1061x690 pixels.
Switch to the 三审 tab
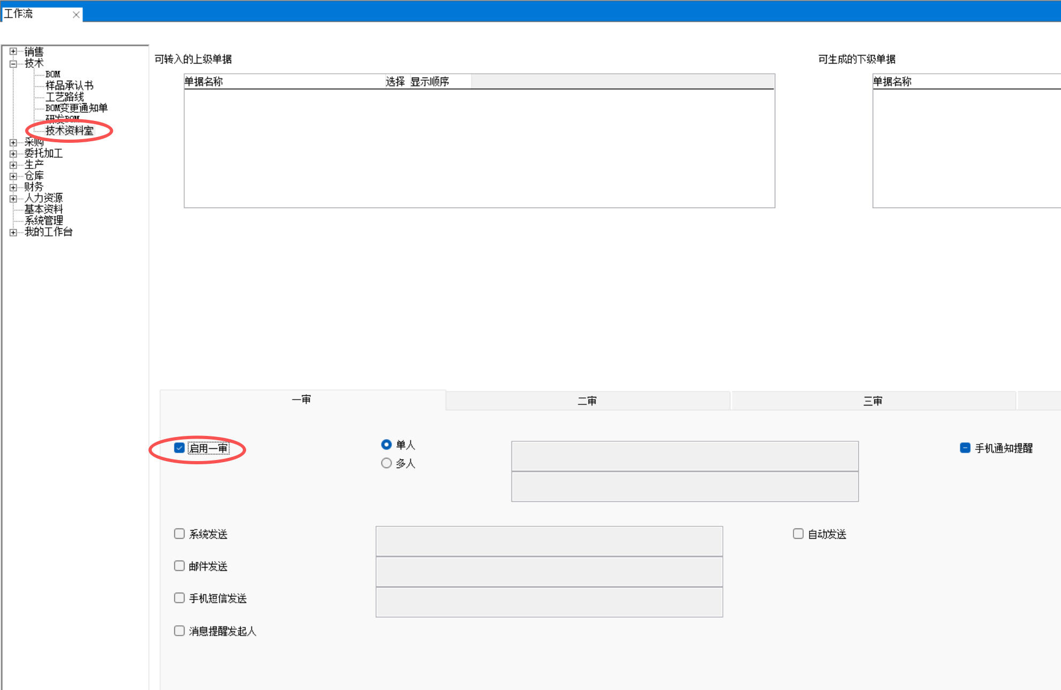tap(873, 401)
